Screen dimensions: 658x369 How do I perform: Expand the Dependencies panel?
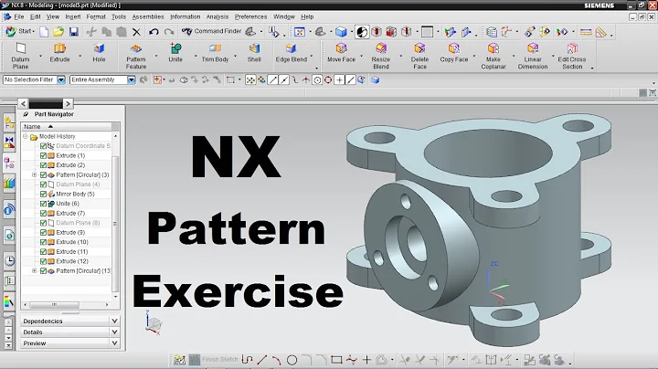[x=114, y=322]
